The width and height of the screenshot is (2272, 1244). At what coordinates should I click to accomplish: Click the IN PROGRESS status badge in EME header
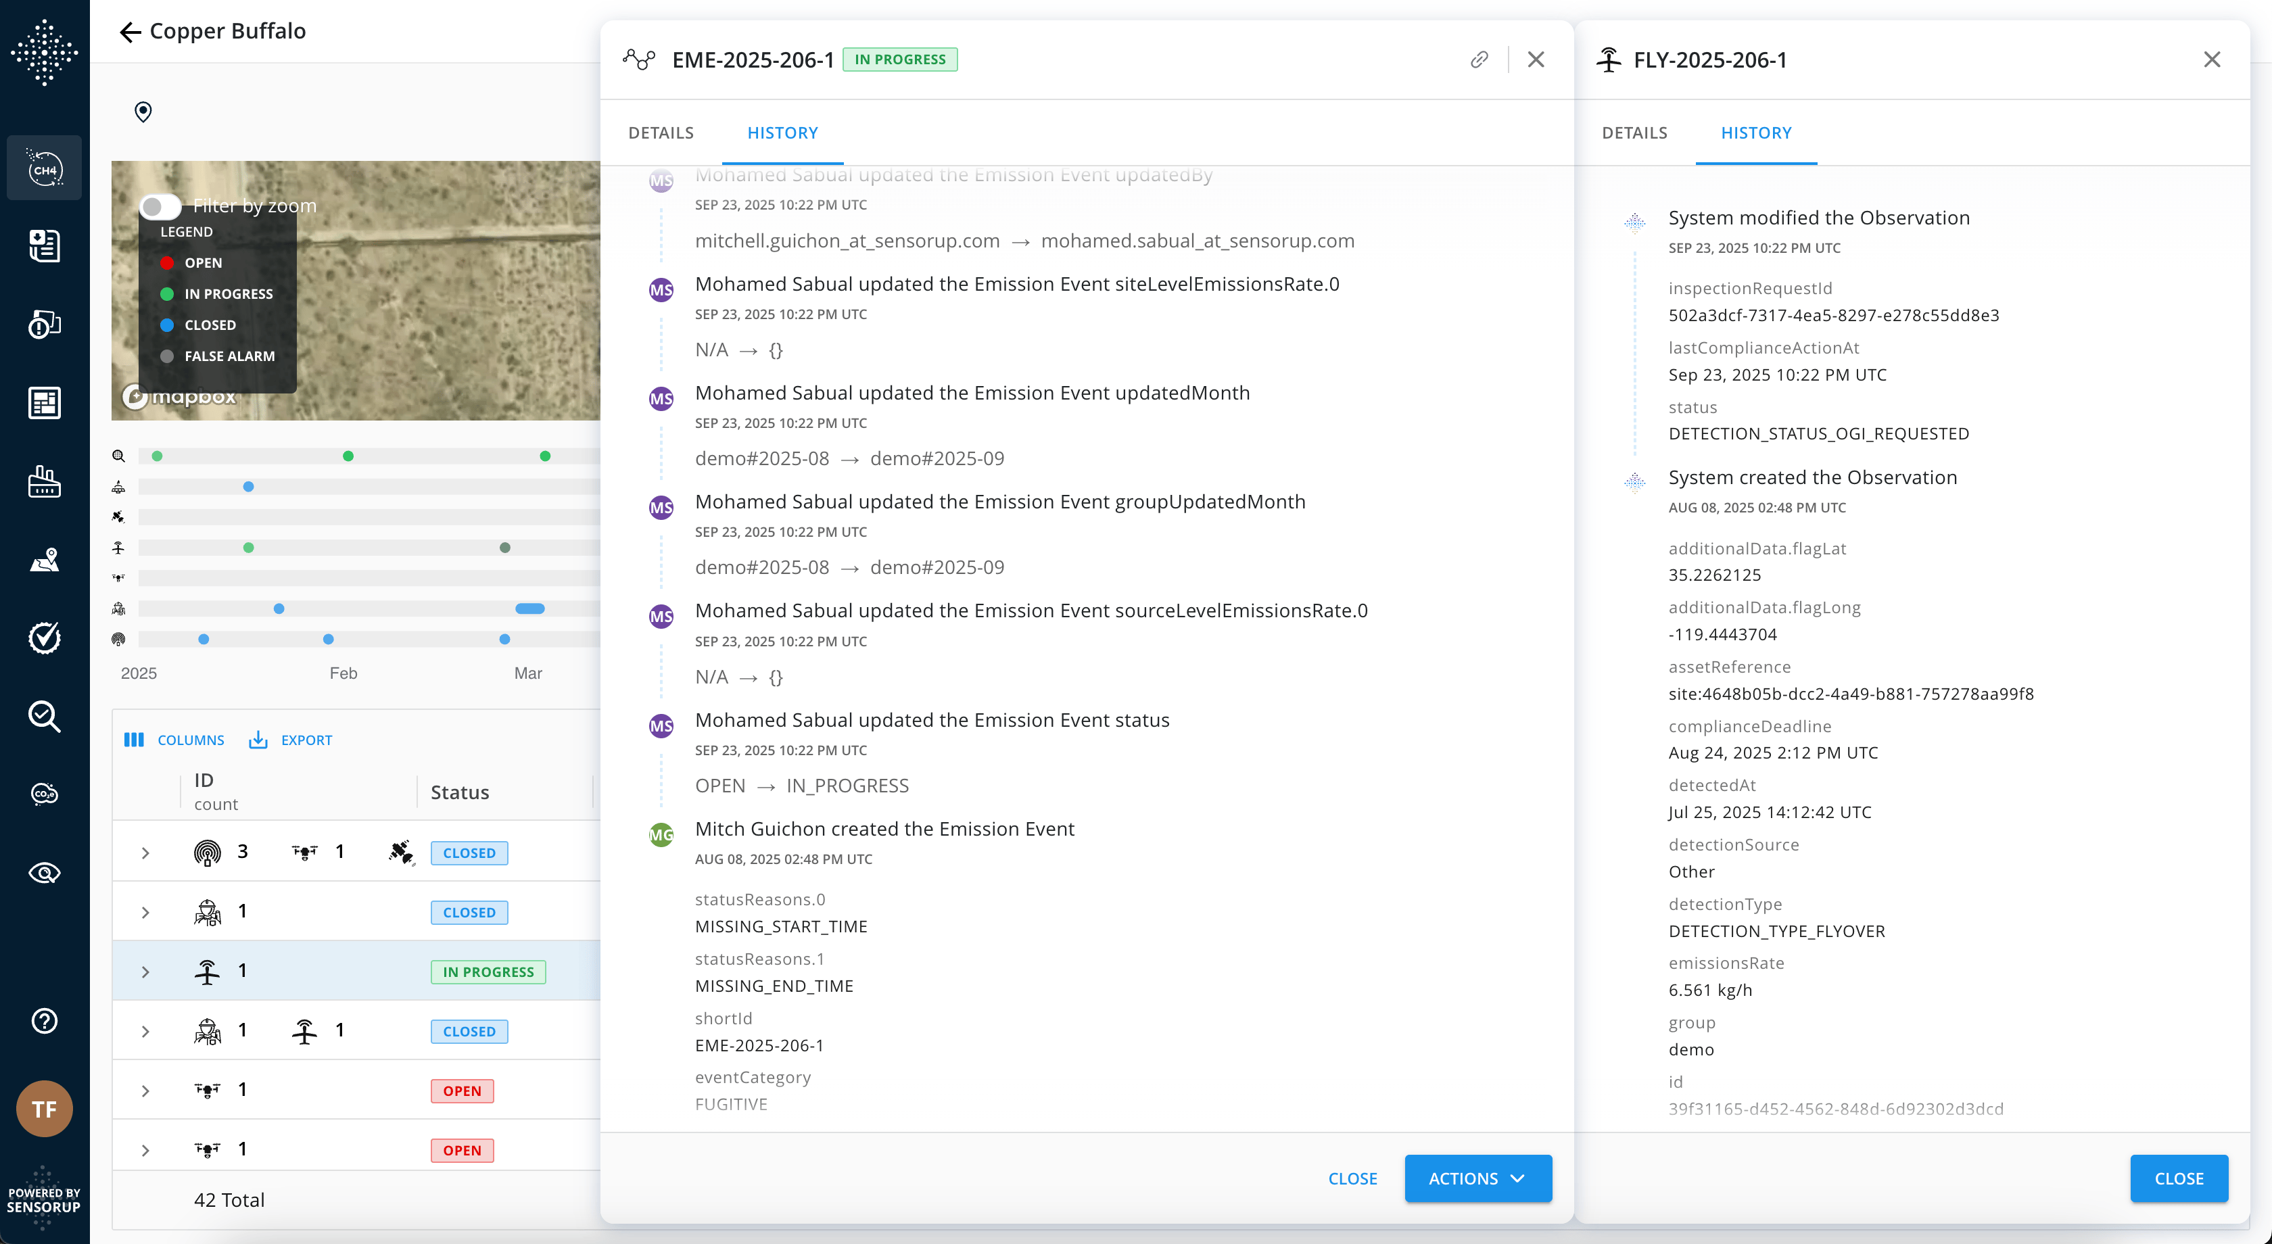(899, 59)
